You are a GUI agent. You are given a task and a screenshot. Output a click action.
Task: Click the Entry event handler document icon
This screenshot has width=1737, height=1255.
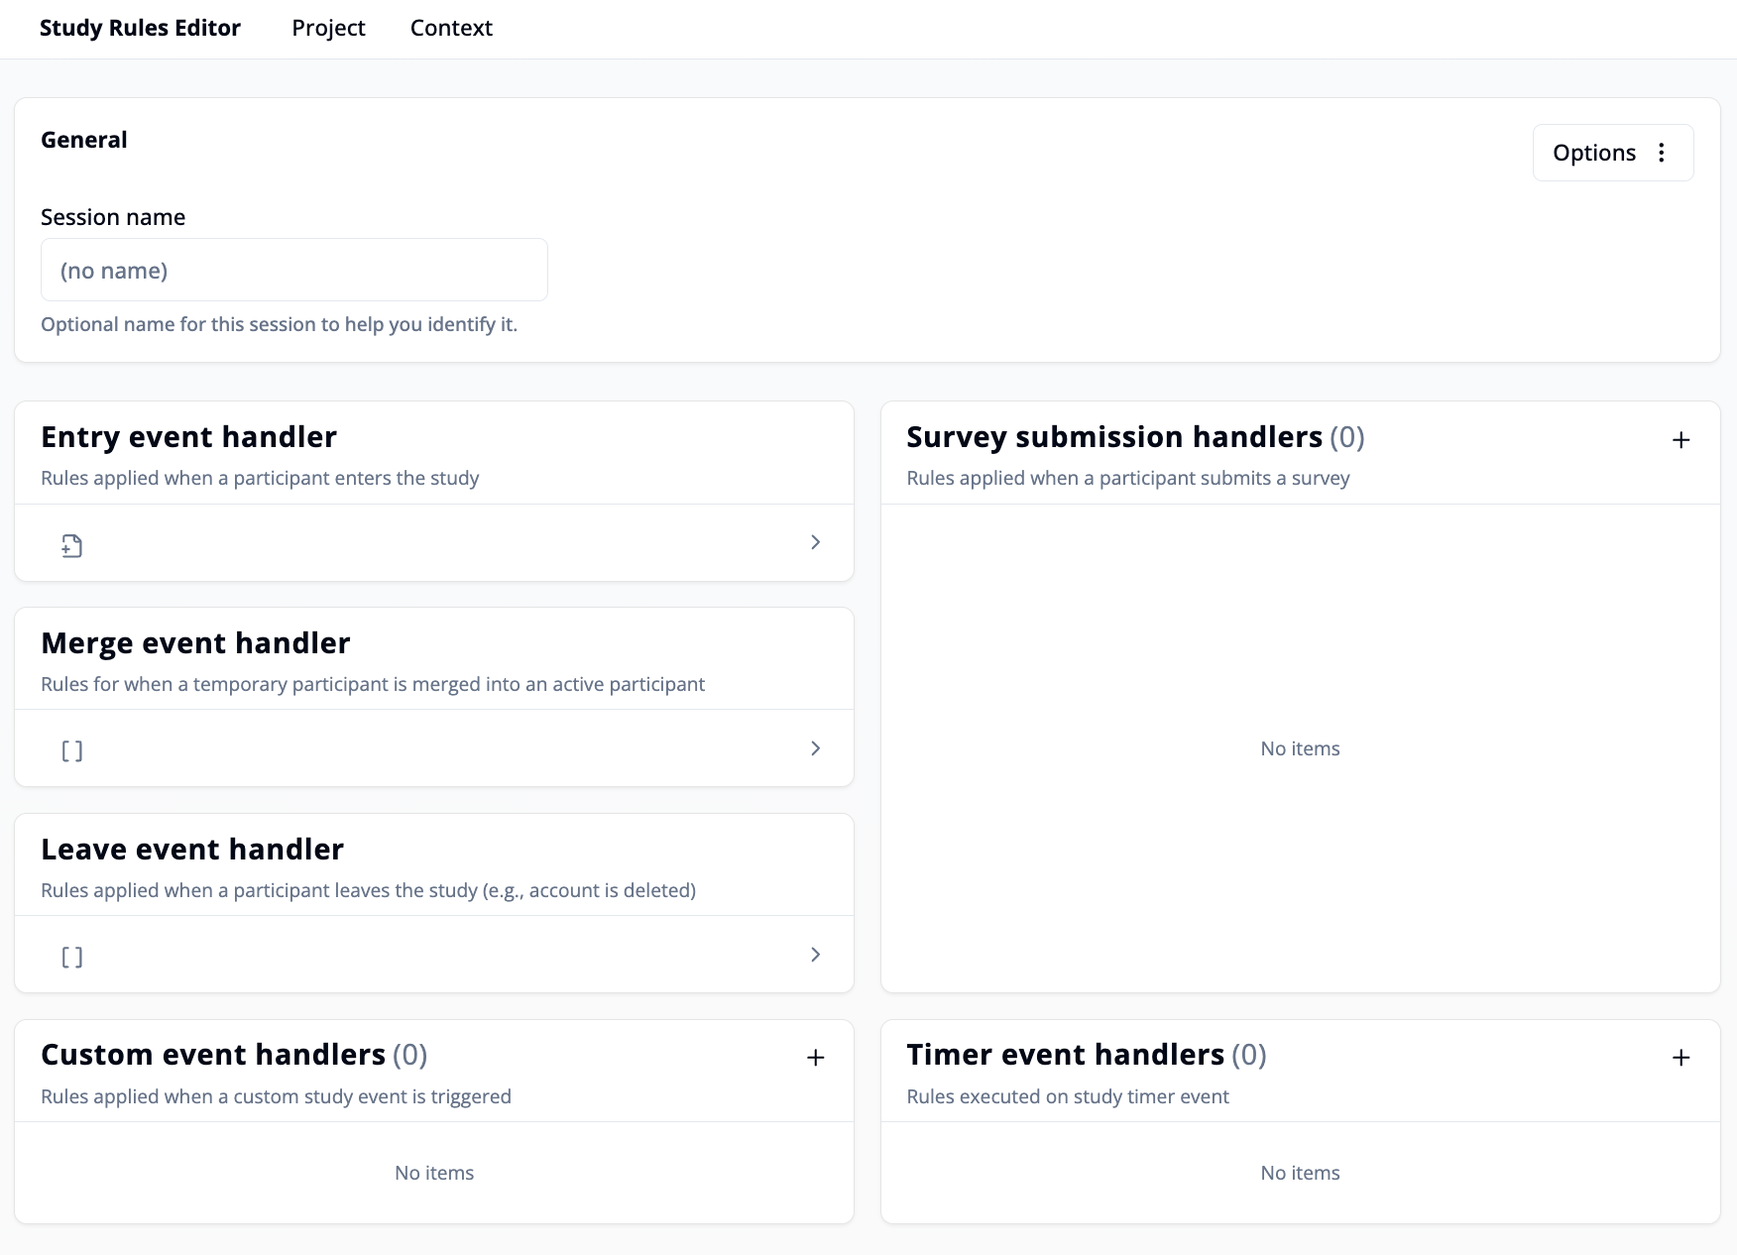(x=70, y=543)
